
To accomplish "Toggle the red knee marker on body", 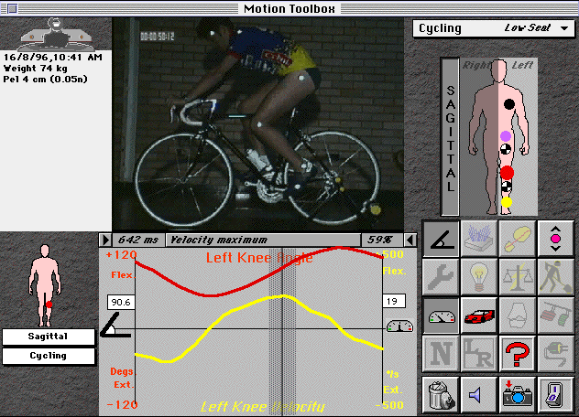I will point(507,172).
